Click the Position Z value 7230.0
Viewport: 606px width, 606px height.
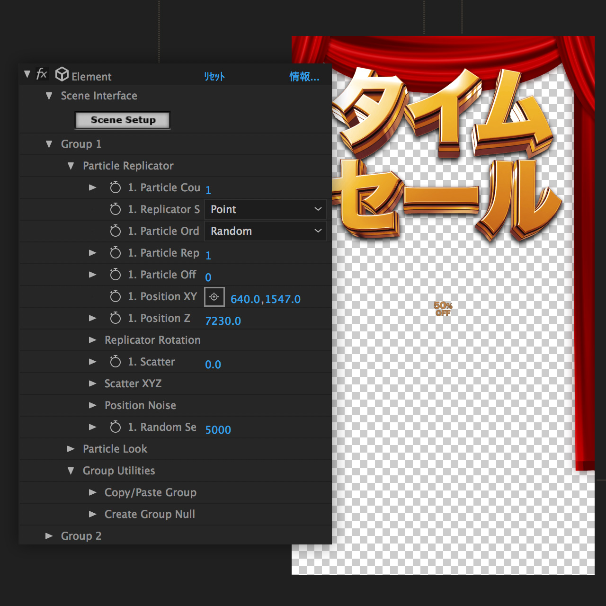click(x=223, y=321)
